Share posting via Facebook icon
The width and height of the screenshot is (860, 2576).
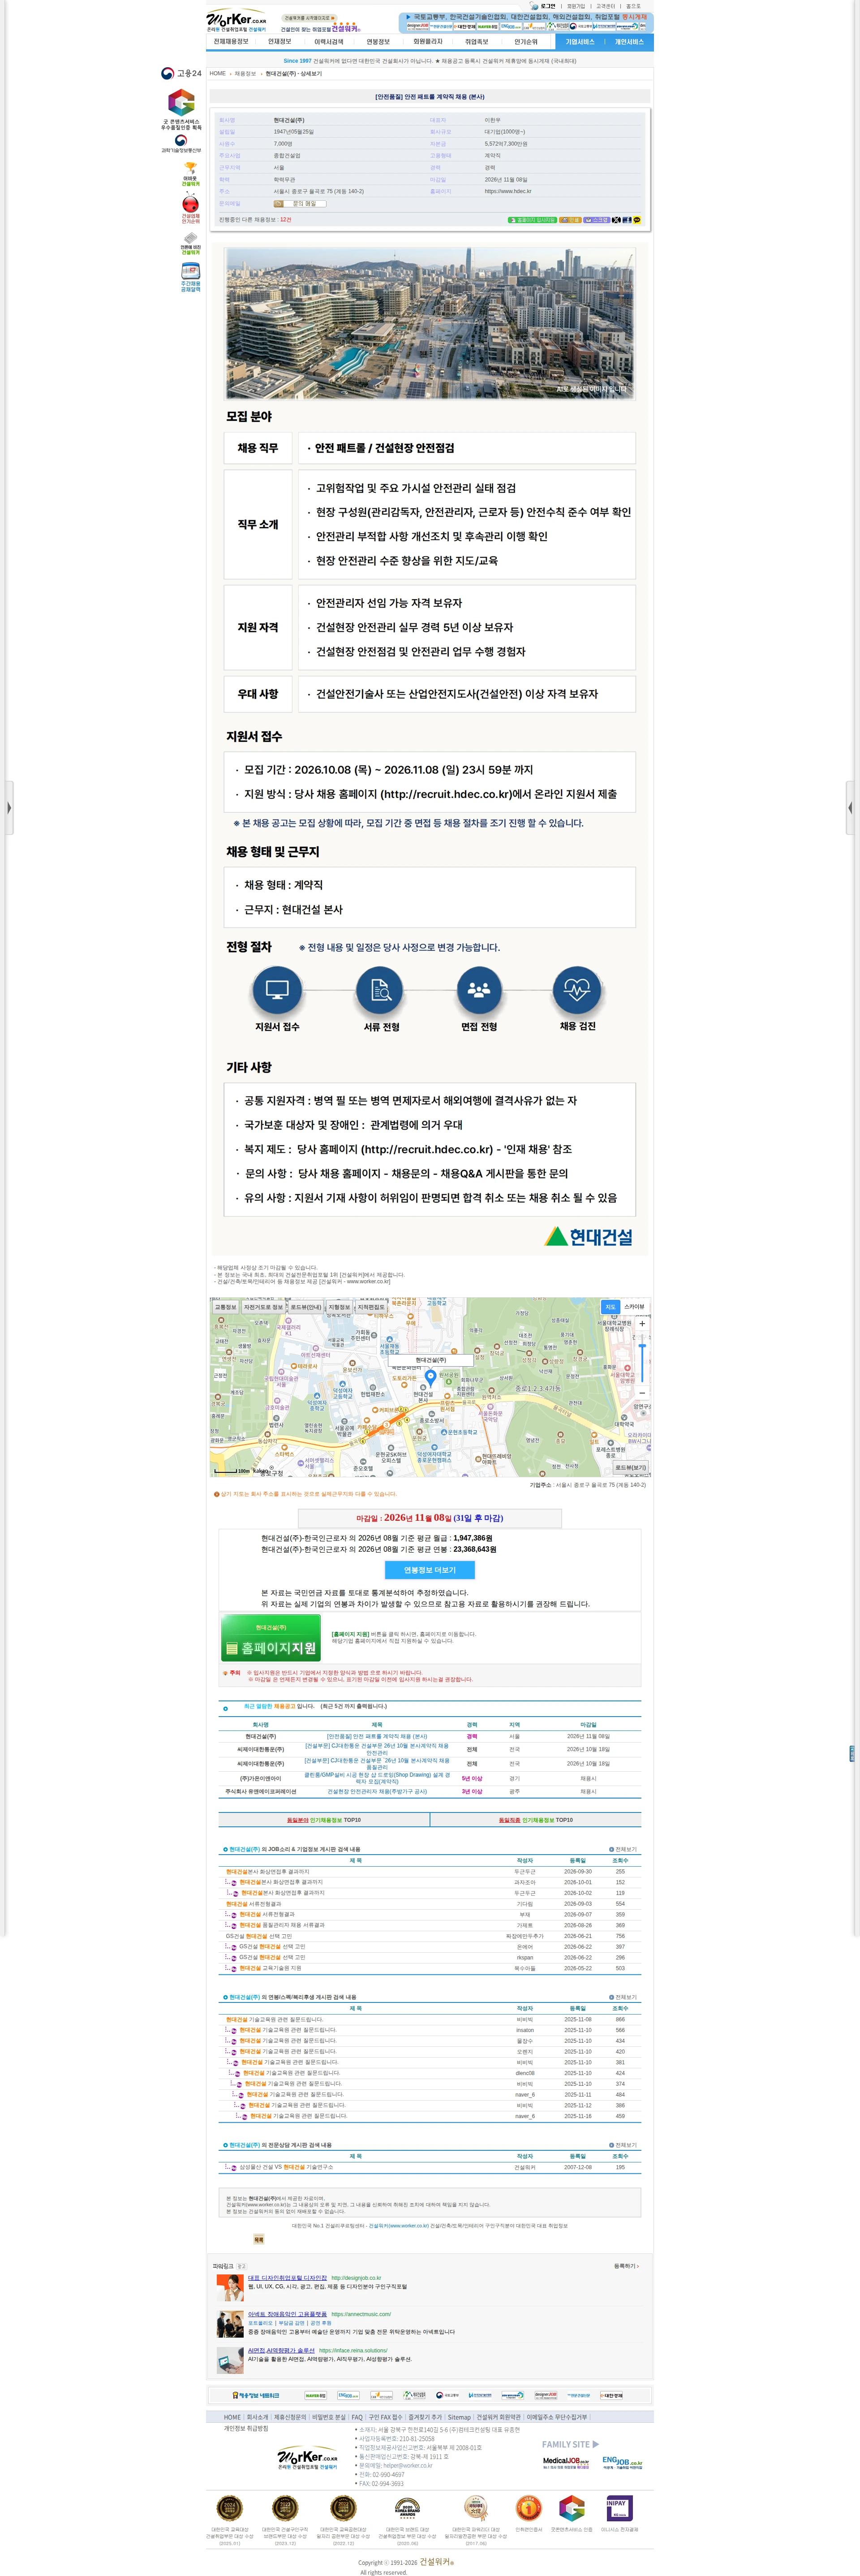point(627,219)
